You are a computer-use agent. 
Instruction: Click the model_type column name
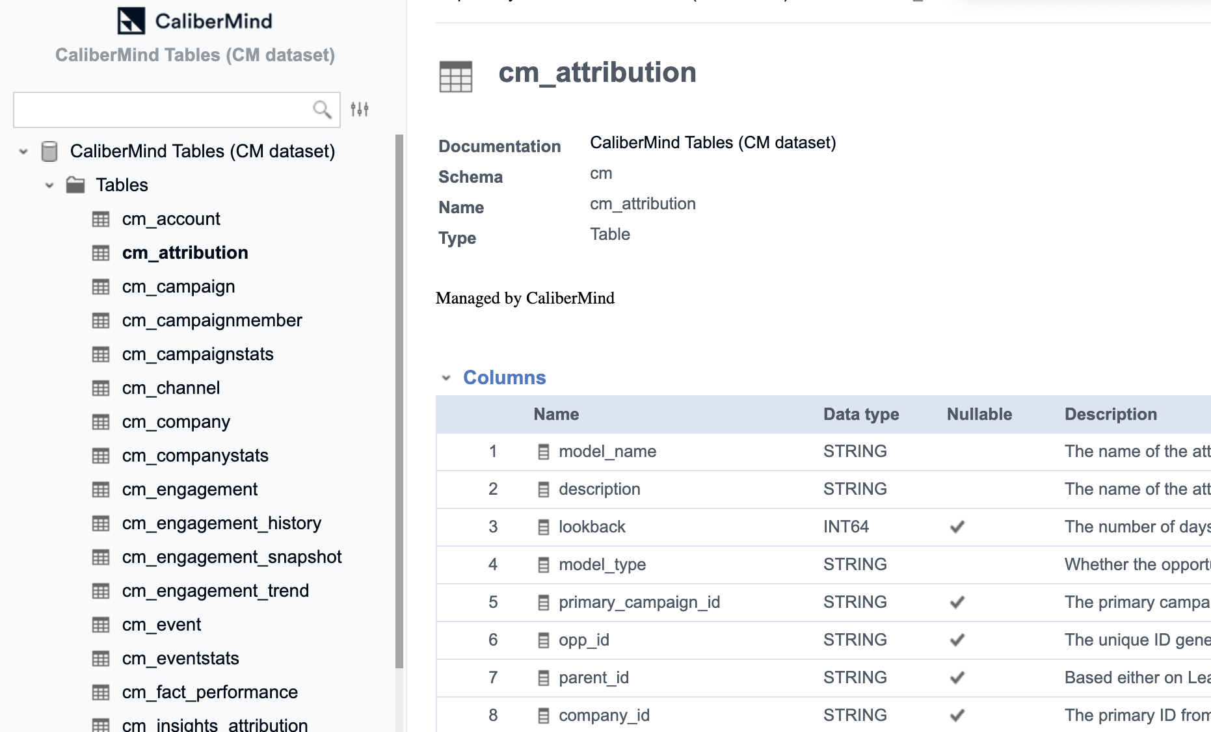pyautogui.click(x=602, y=565)
